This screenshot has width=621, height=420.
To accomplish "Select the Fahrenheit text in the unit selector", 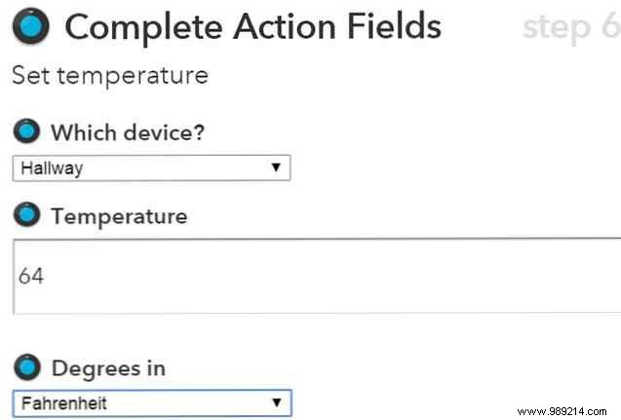I will pos(61,401).
